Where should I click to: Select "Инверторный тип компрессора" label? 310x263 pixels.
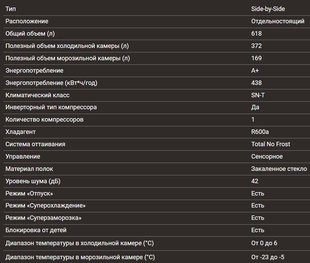click(x=51, y=107)
